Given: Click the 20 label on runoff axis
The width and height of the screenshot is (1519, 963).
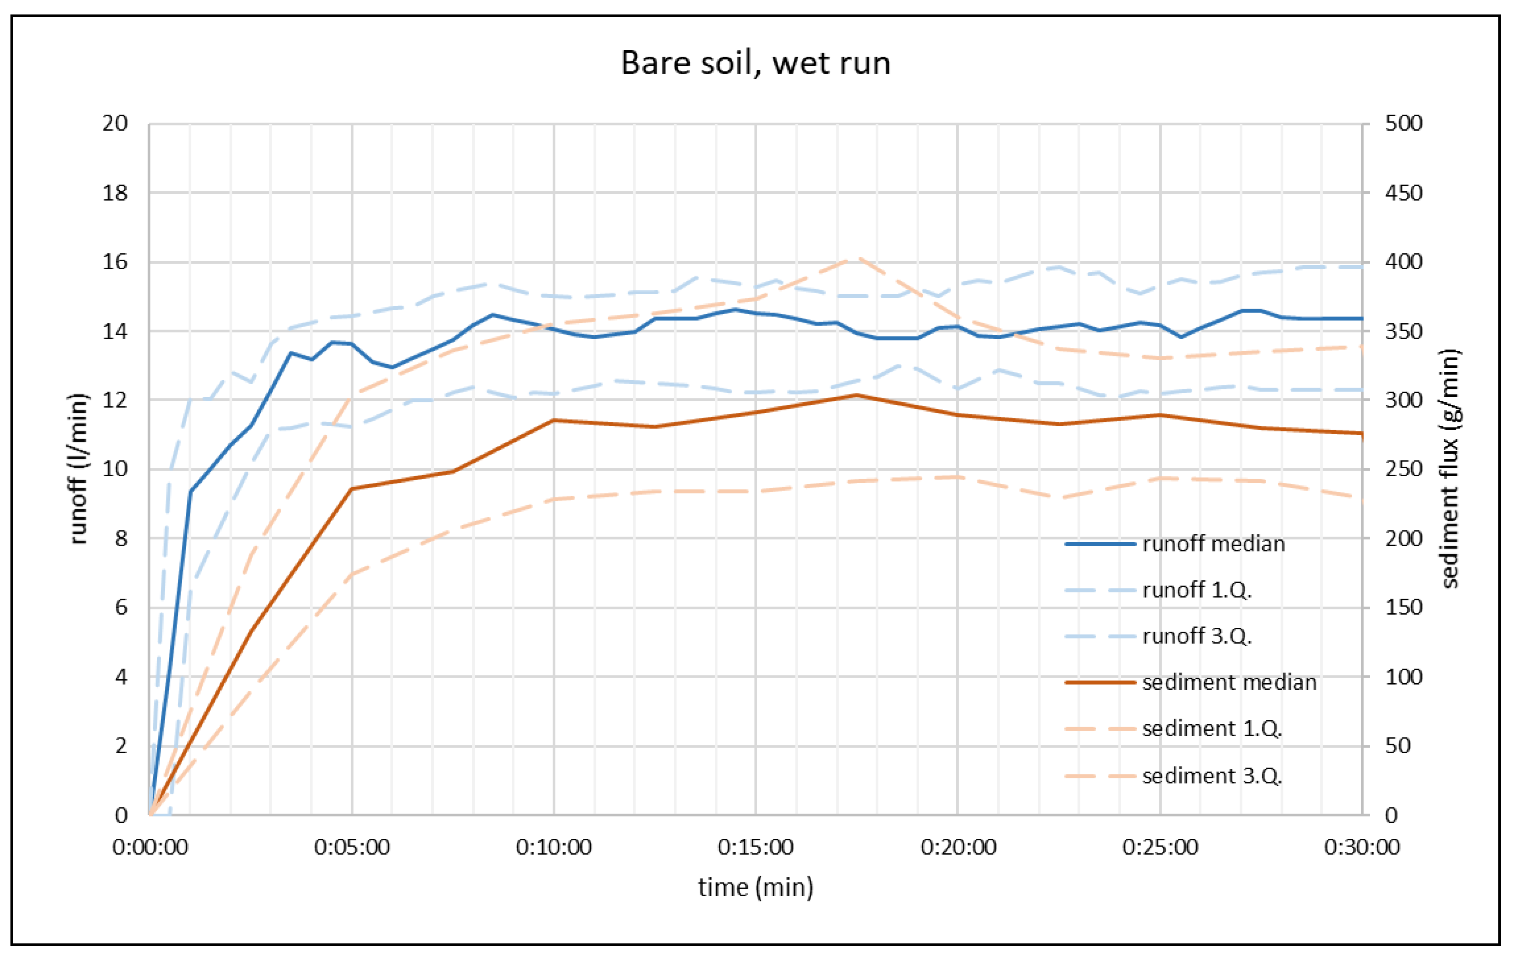Looking at the screenshot, I should 115,123.
